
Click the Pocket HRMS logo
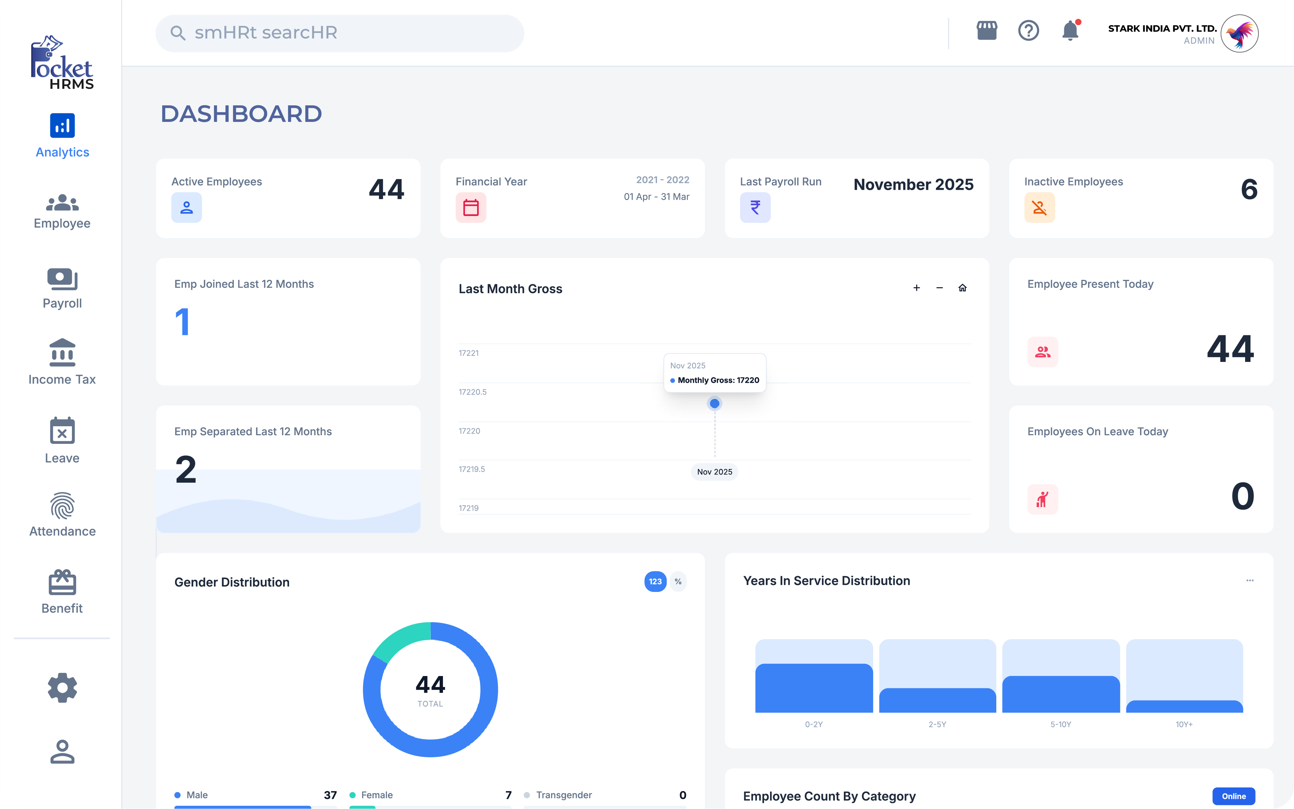click(62, 62)
